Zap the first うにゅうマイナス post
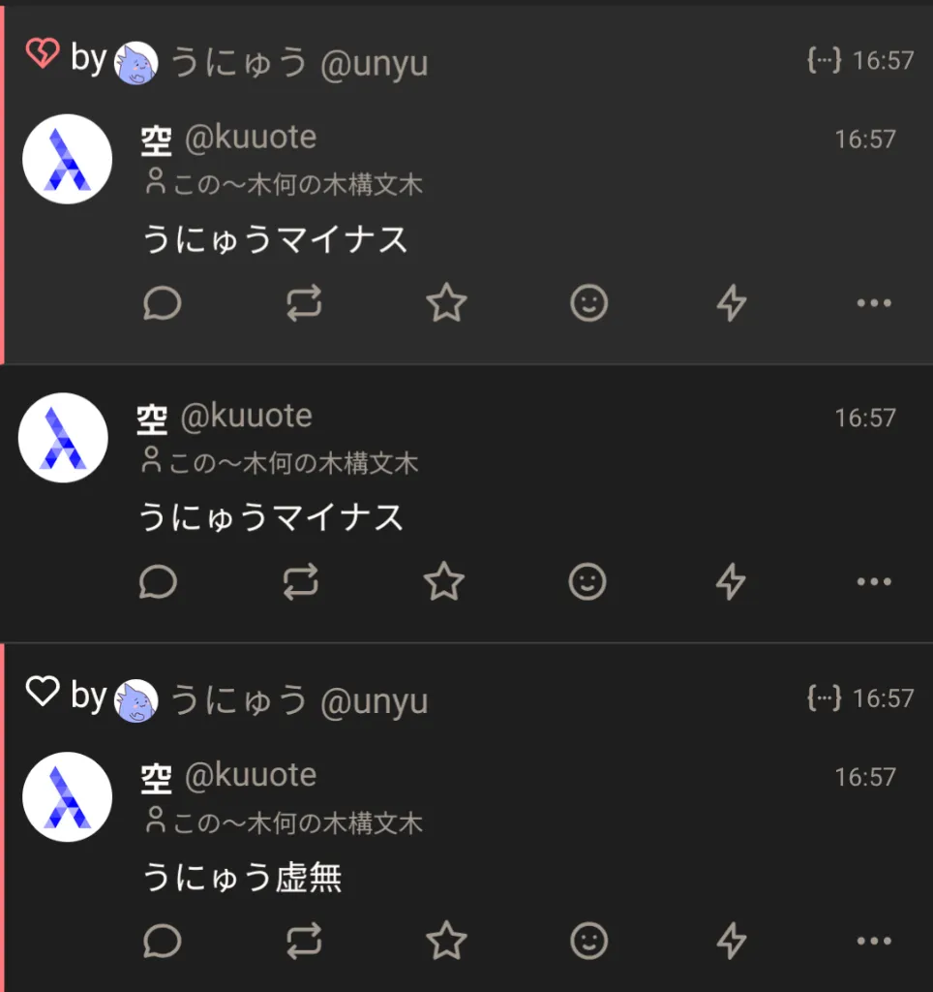 click(732, 303)
